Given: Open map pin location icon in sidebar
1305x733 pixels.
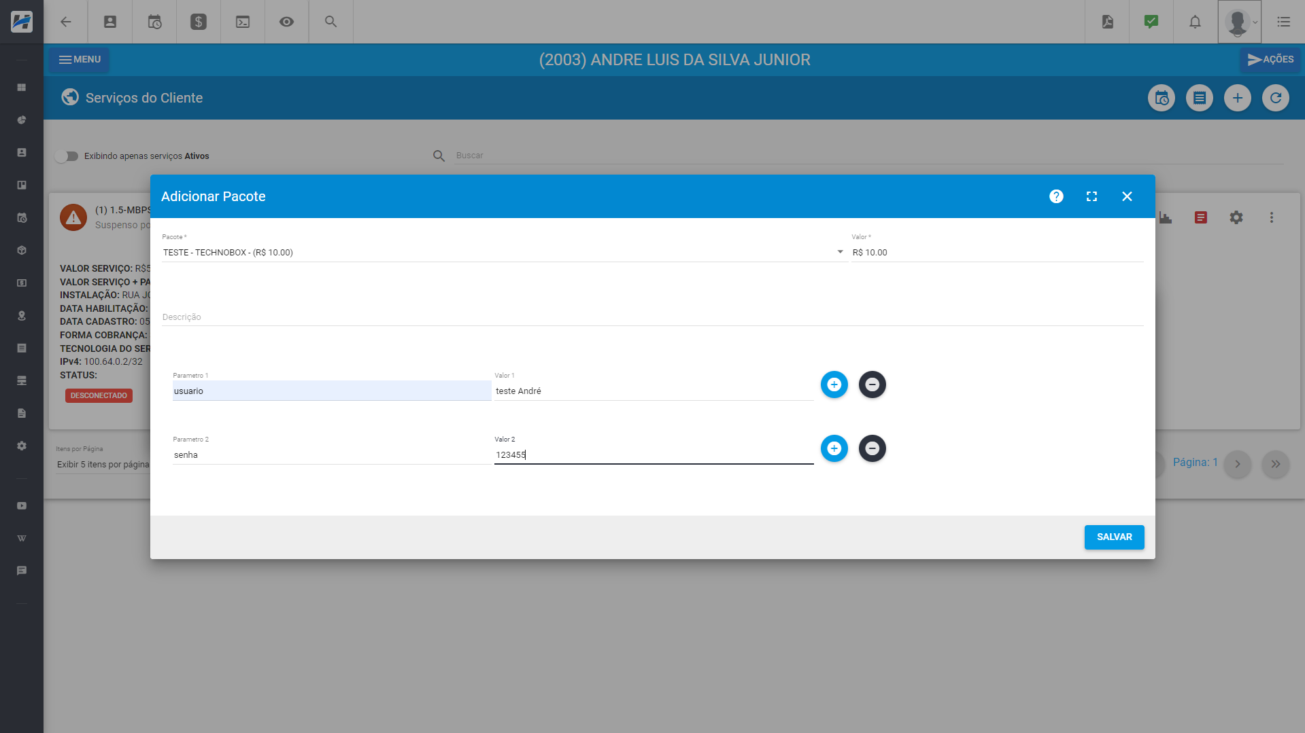Looking at the screenshot, I should point(22,316).
